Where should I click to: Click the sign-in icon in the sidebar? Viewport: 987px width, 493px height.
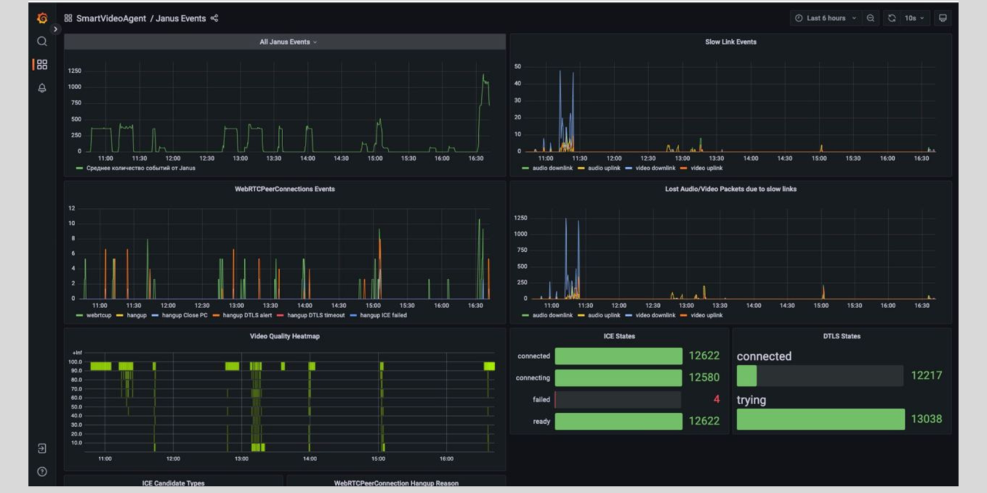(x=42, y=448)
